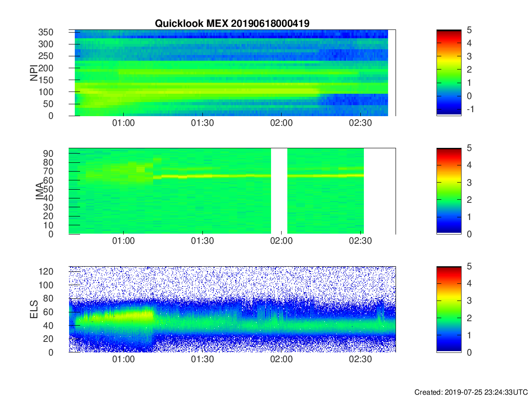Click the 02:00 tick under the NPI plot

pyautogui.click(x=281, y=123)
